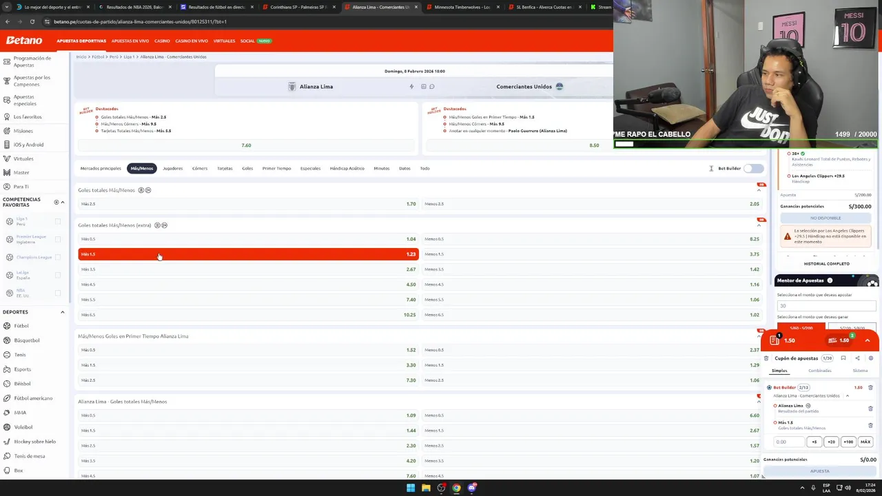This screenshot has width=882, height=496.
Task: Collapse Goles totales Más/Menos (extra) market
Action: click(x=759, y=225)
